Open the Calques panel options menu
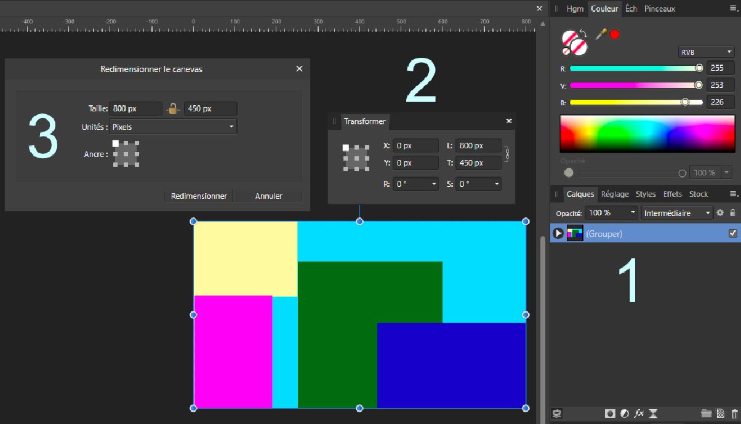This screenshot has width=741, height=424. [x=733, y=194]
